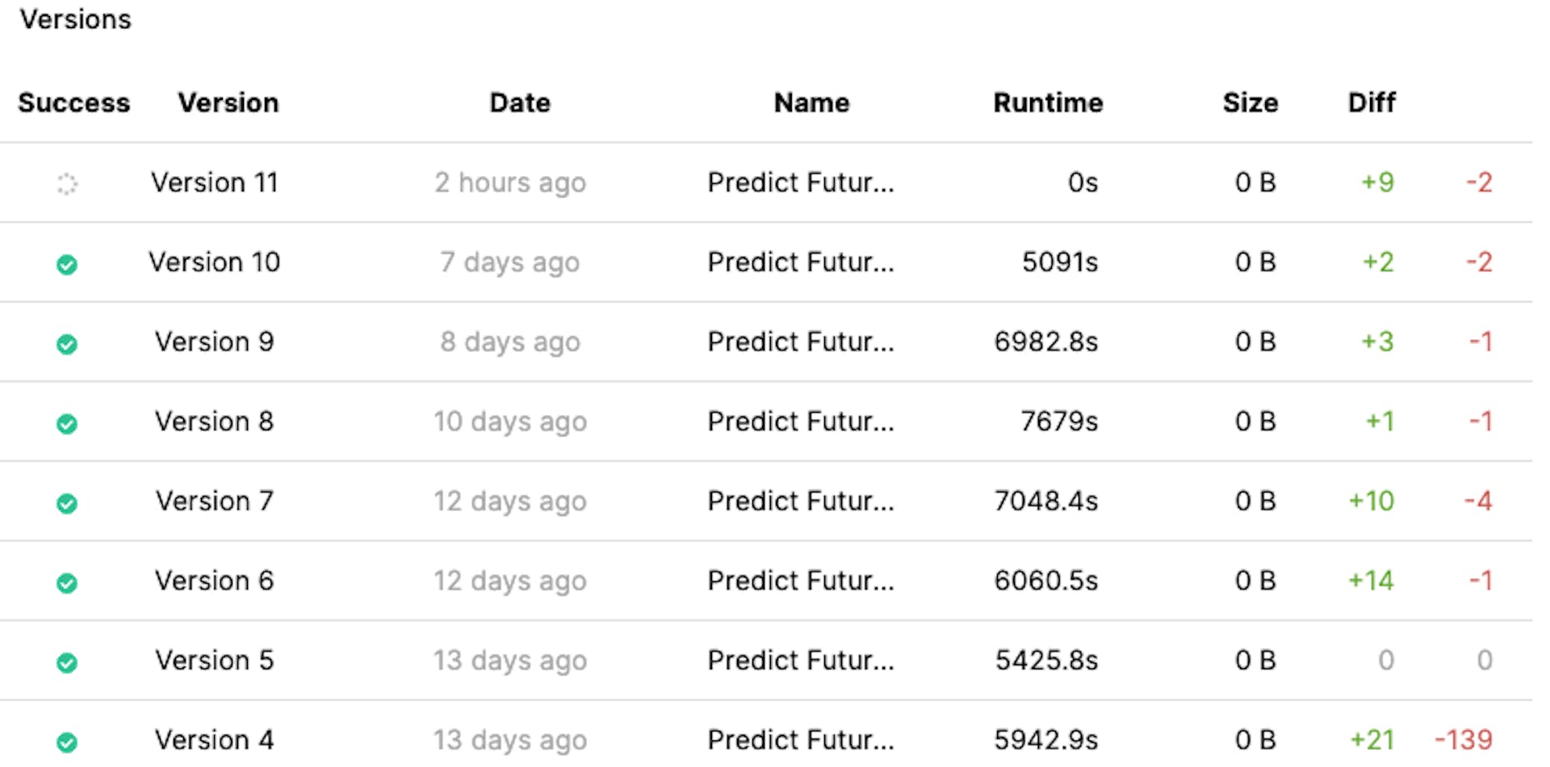Select the Version 7 entry
The width and height of the screenshot is (1550, 767).
tap(215, 501)
